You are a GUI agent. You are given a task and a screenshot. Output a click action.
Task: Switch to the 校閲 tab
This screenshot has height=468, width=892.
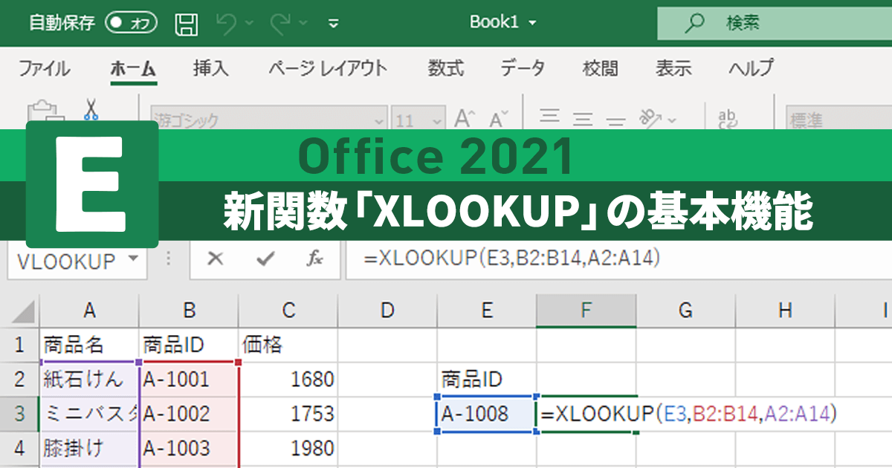click(600, 68)
